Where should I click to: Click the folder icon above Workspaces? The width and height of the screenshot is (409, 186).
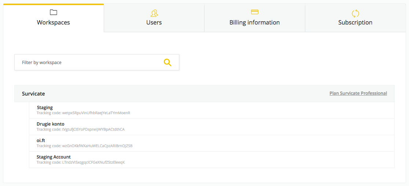tap(54, 12)
